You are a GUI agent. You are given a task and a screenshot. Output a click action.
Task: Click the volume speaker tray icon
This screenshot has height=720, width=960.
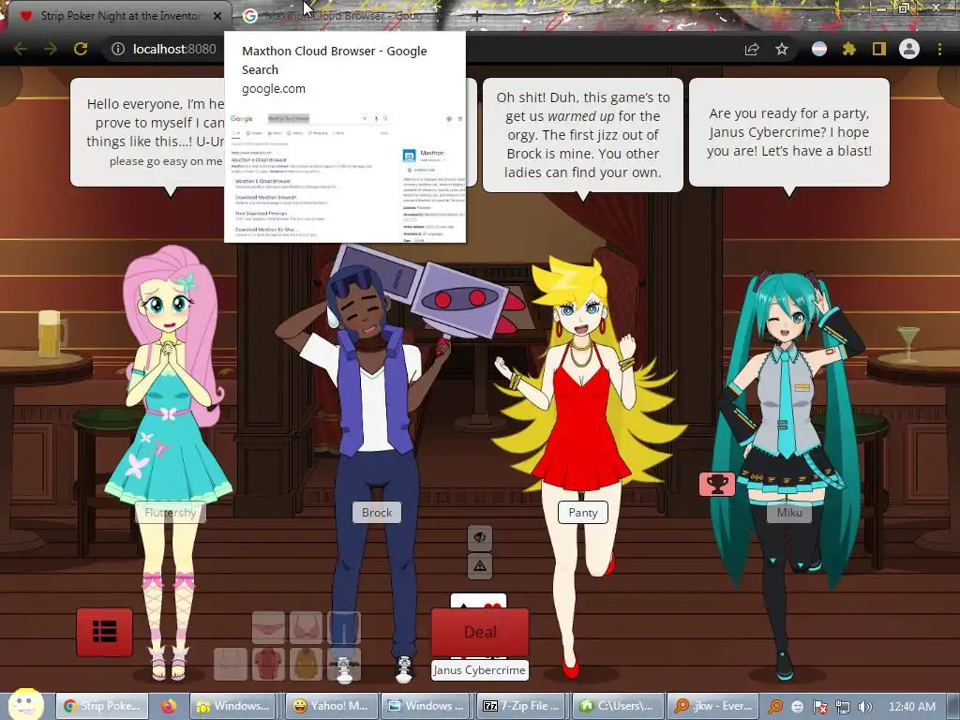point(864,707)
